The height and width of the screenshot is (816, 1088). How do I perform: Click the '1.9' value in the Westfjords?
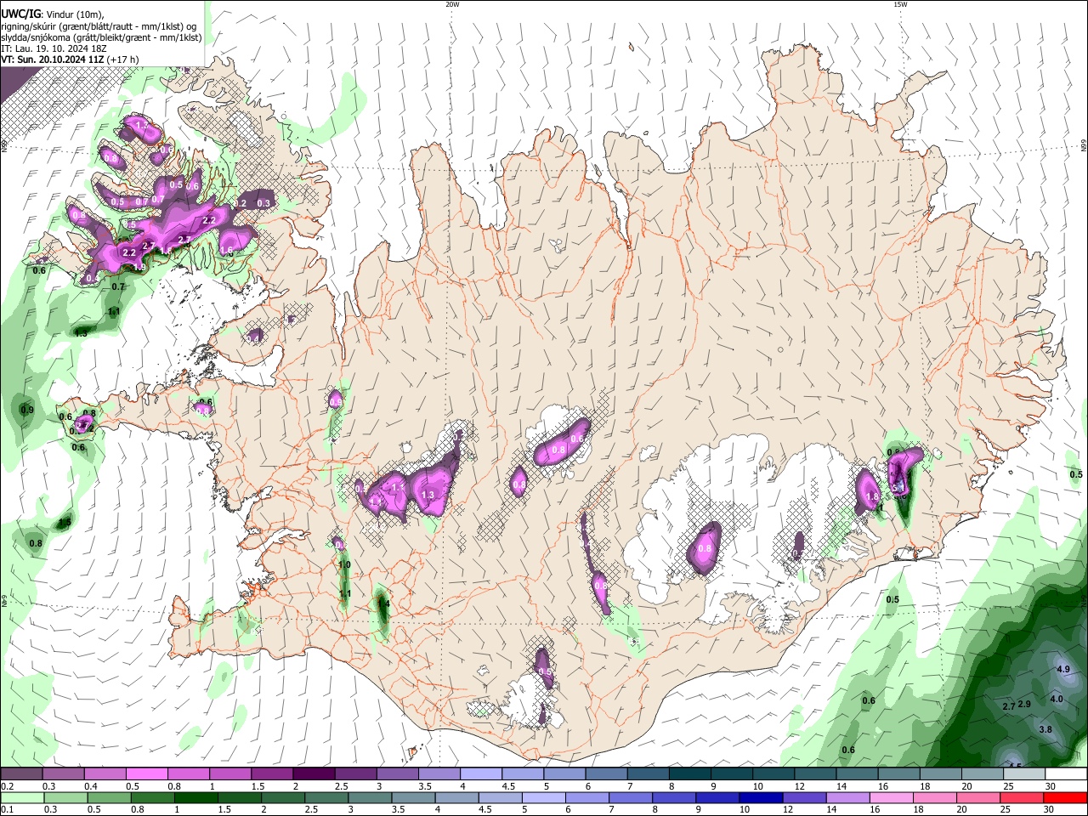click(x=140, y=267)
